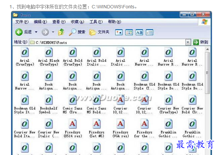Open the 工具(T) menu
Screen dimensions: 217x155
click(x=96, y=22)
